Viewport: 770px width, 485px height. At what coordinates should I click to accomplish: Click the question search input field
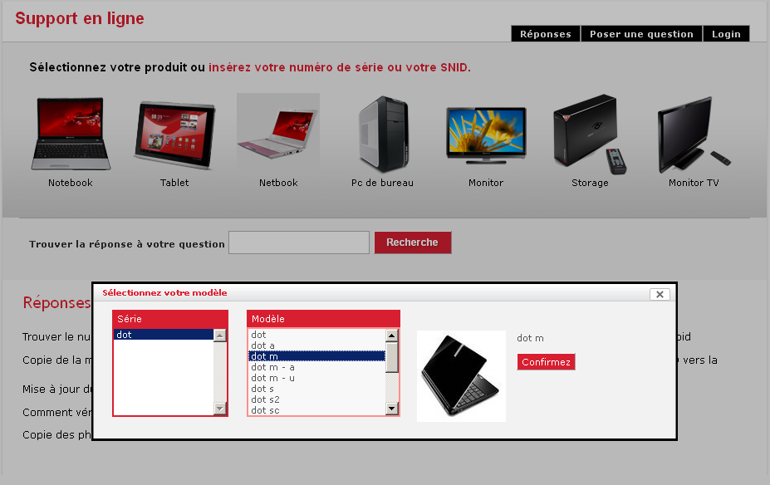pyautogui.click(x=299, y=242)
